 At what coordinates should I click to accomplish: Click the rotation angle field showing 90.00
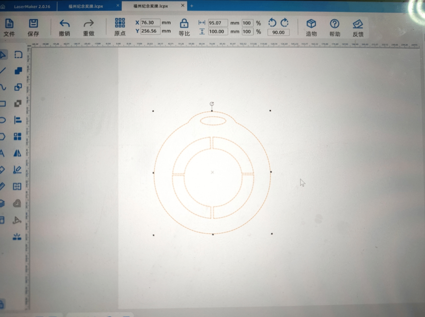pos(278,32)
